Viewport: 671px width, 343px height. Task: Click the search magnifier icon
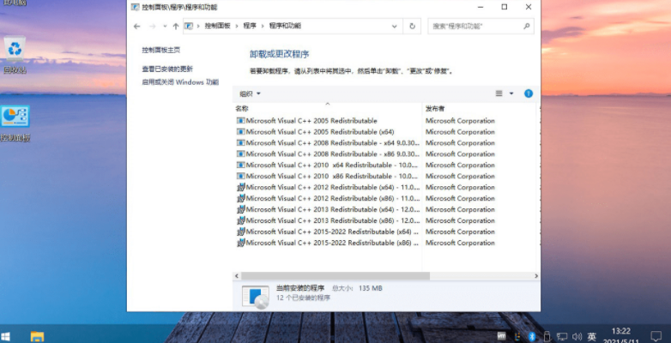[527, 26]
